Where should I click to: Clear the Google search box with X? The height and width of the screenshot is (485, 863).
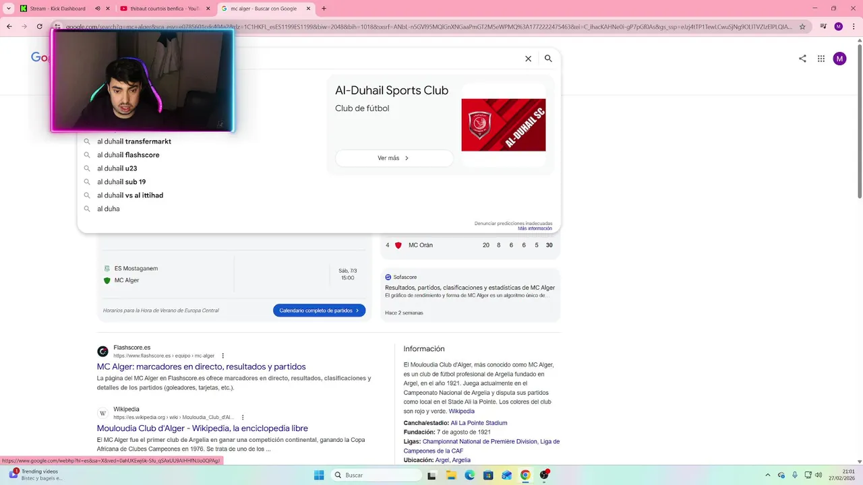click(528, 59)
